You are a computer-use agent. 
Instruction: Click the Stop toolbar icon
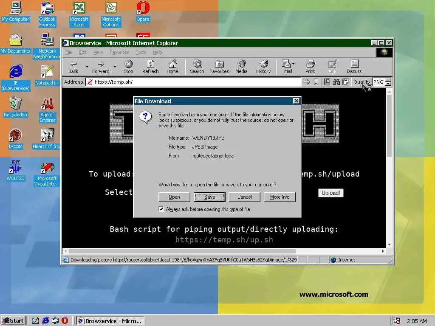[128, 67]
